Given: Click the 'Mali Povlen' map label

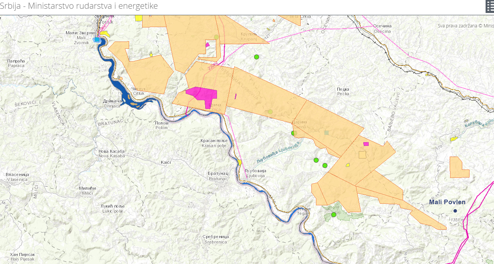Looking at the screenshot, I should (447, 202).
